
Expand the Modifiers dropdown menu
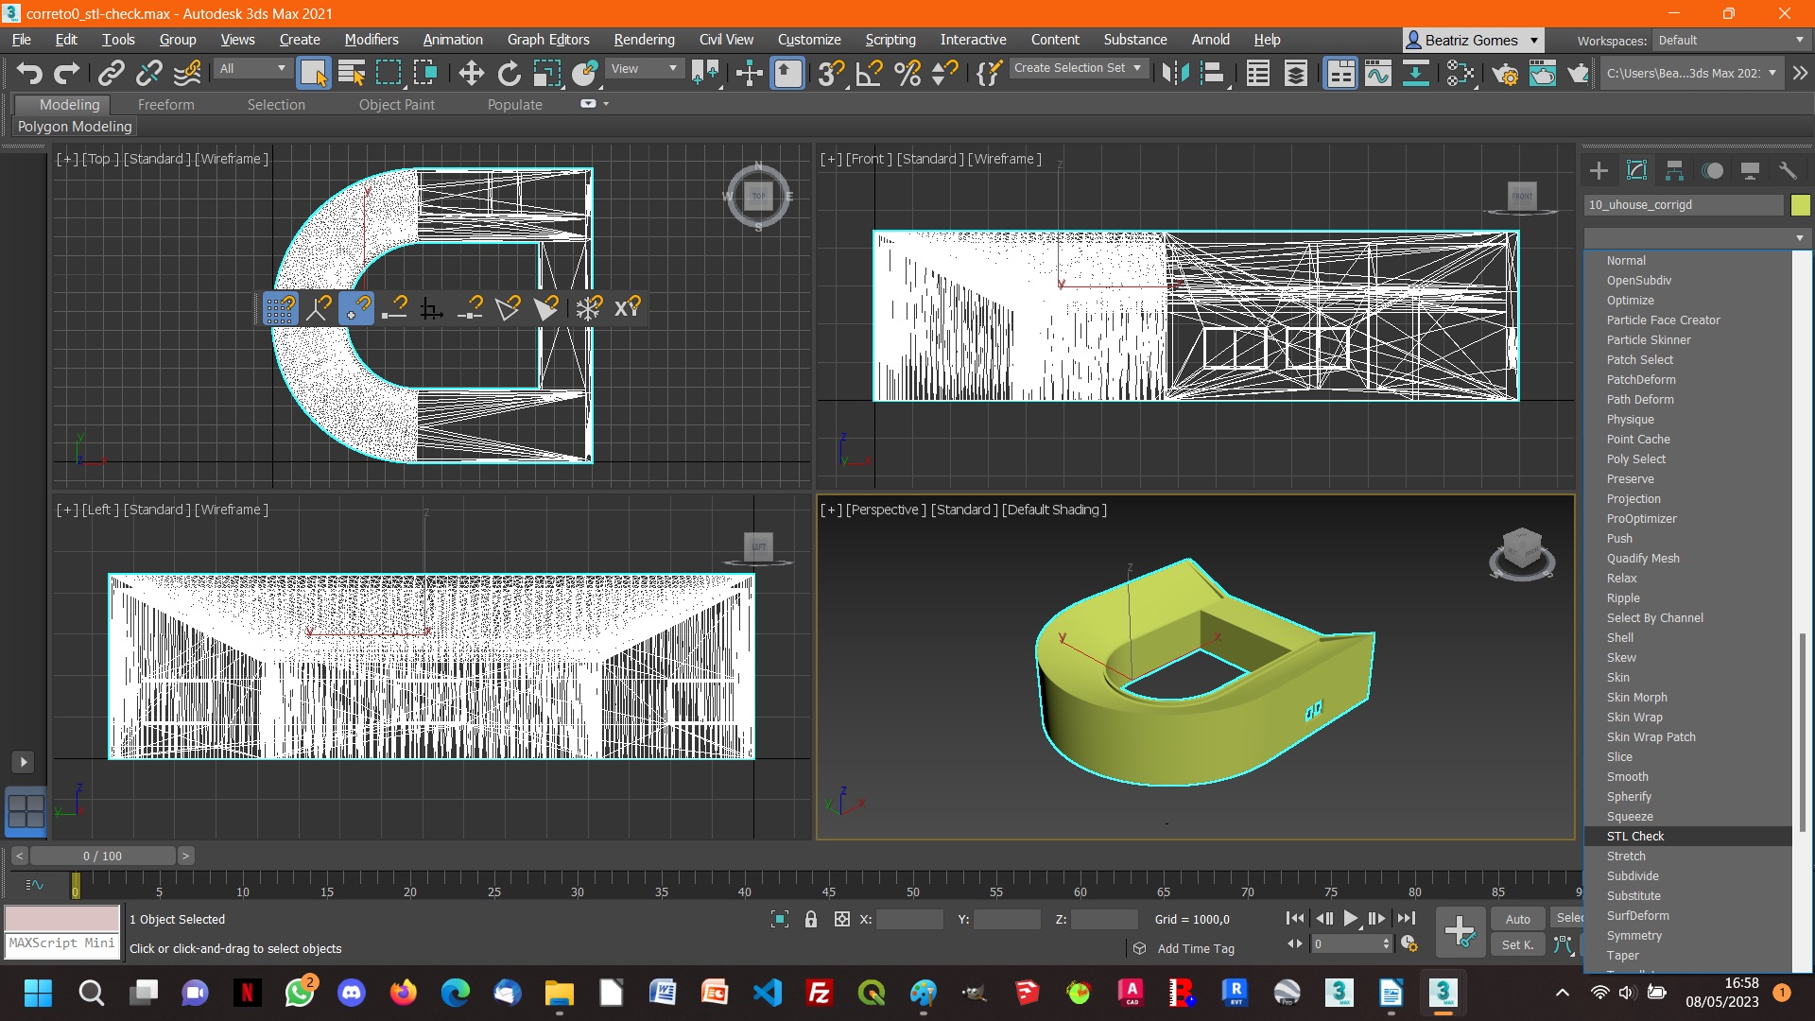(x=371, y=39)
